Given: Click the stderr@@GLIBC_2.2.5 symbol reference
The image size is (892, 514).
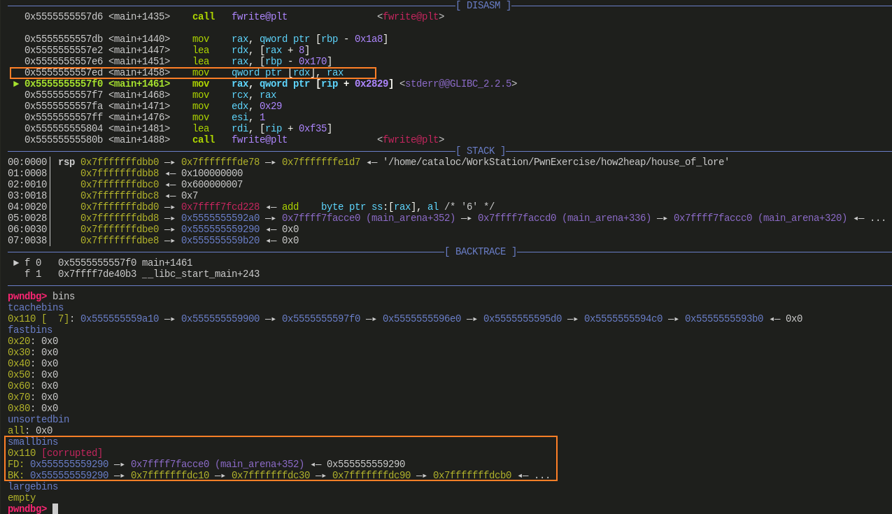Looking at the screenshot, I should [458, 84].
